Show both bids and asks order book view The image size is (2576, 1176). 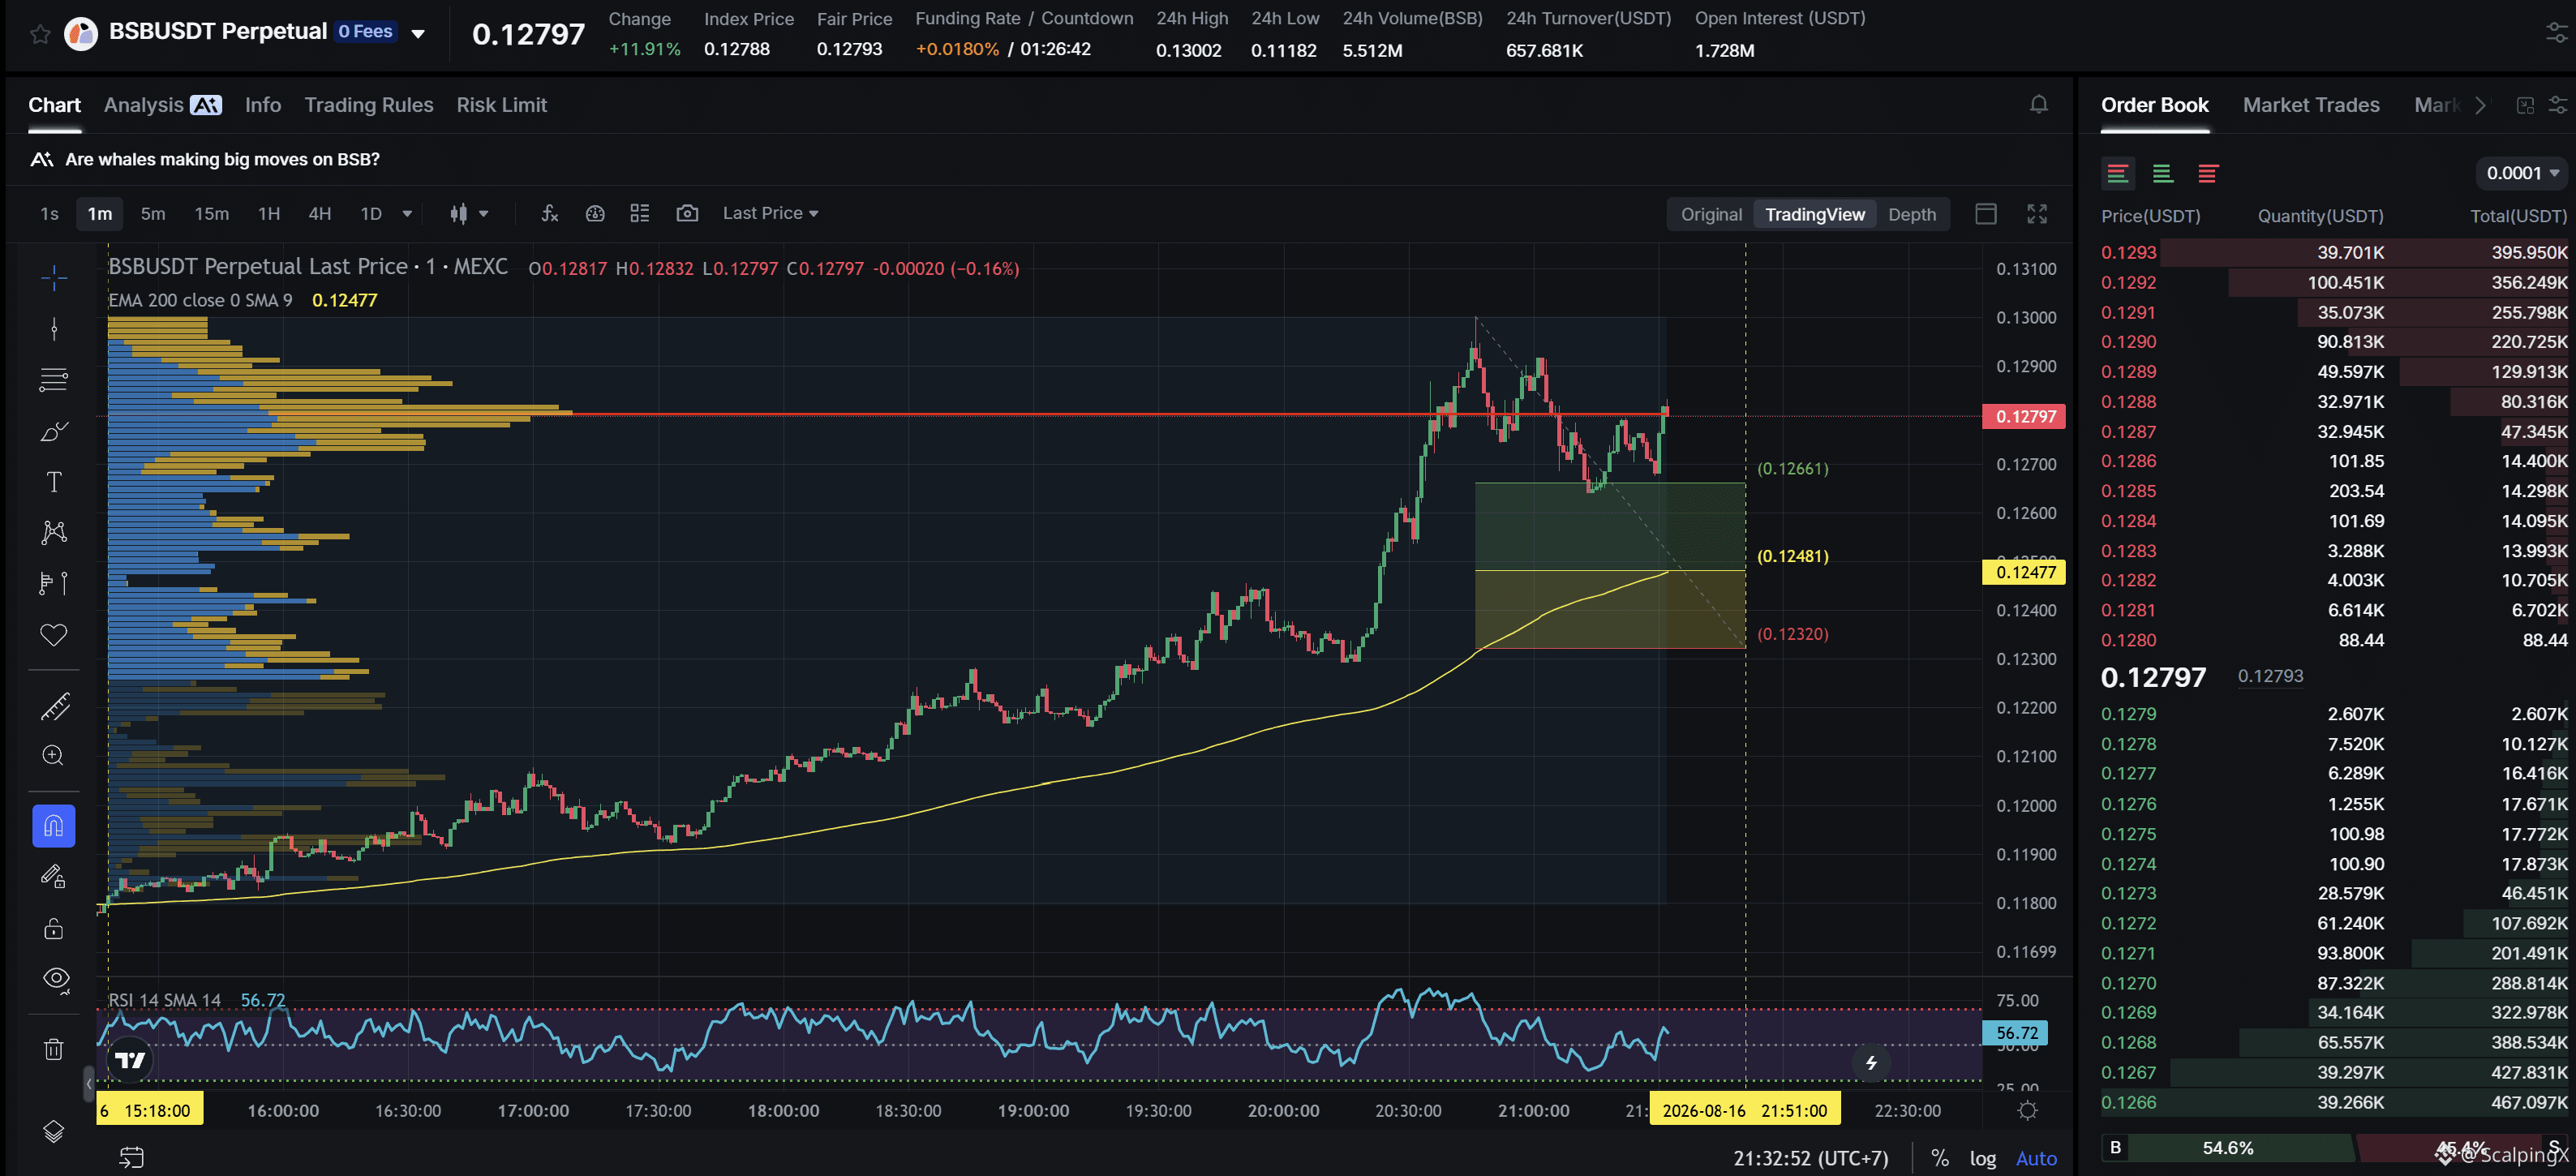(x=2117, y=174)
